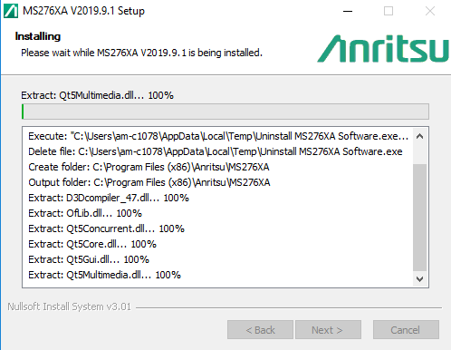Click the Anritsu logo in header

pos(383,49)
